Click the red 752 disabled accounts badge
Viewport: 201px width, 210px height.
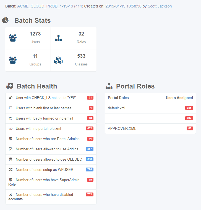pyautogui.click(x=90, y=194)
